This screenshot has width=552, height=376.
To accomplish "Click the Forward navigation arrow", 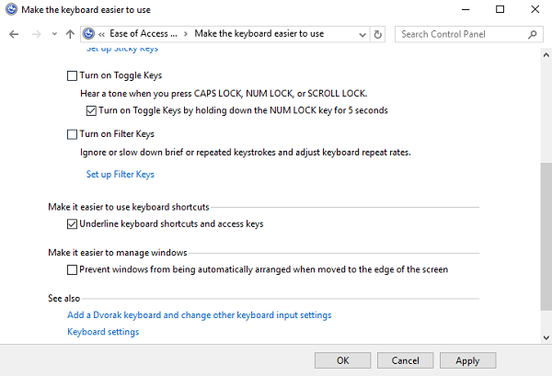I will point(35,34).
